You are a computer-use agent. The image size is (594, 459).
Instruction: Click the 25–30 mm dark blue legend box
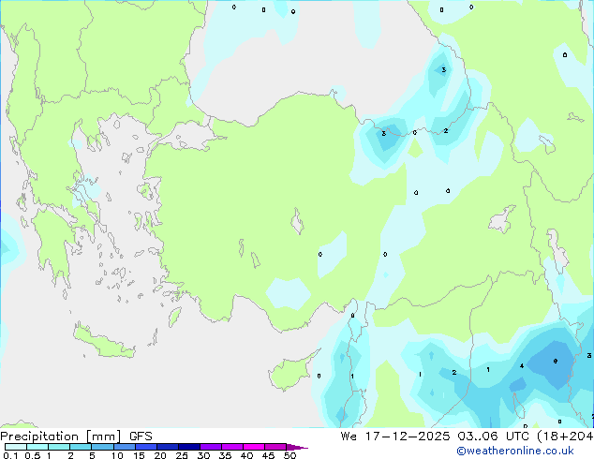[188, 447]
